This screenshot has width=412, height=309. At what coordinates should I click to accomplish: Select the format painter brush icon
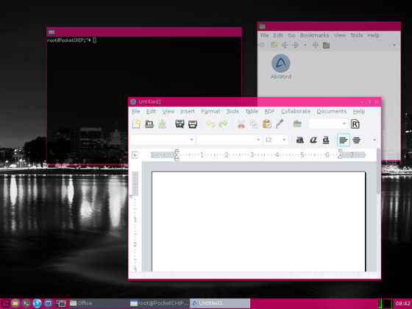[280, 124]
